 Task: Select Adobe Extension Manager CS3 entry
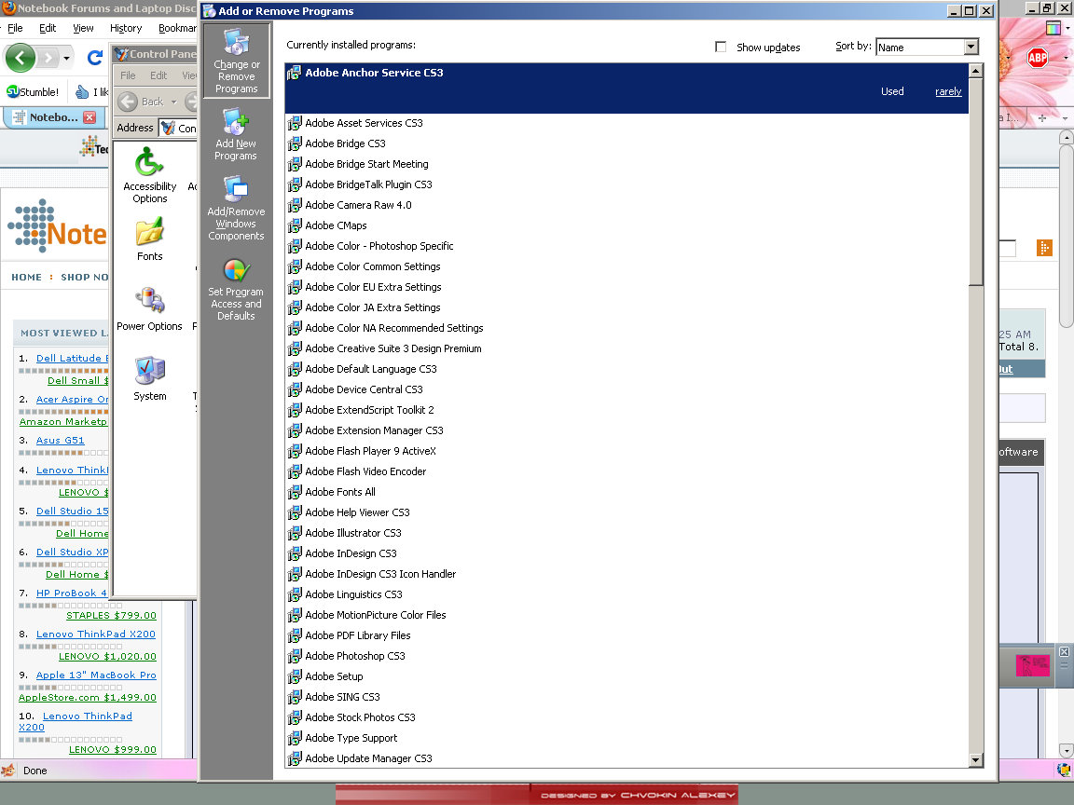click(x=374, y=431)
